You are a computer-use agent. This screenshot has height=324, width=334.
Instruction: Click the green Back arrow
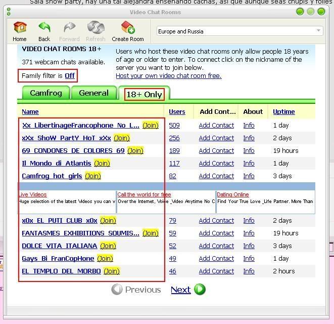pyautogui.click(x=44, y=27)
